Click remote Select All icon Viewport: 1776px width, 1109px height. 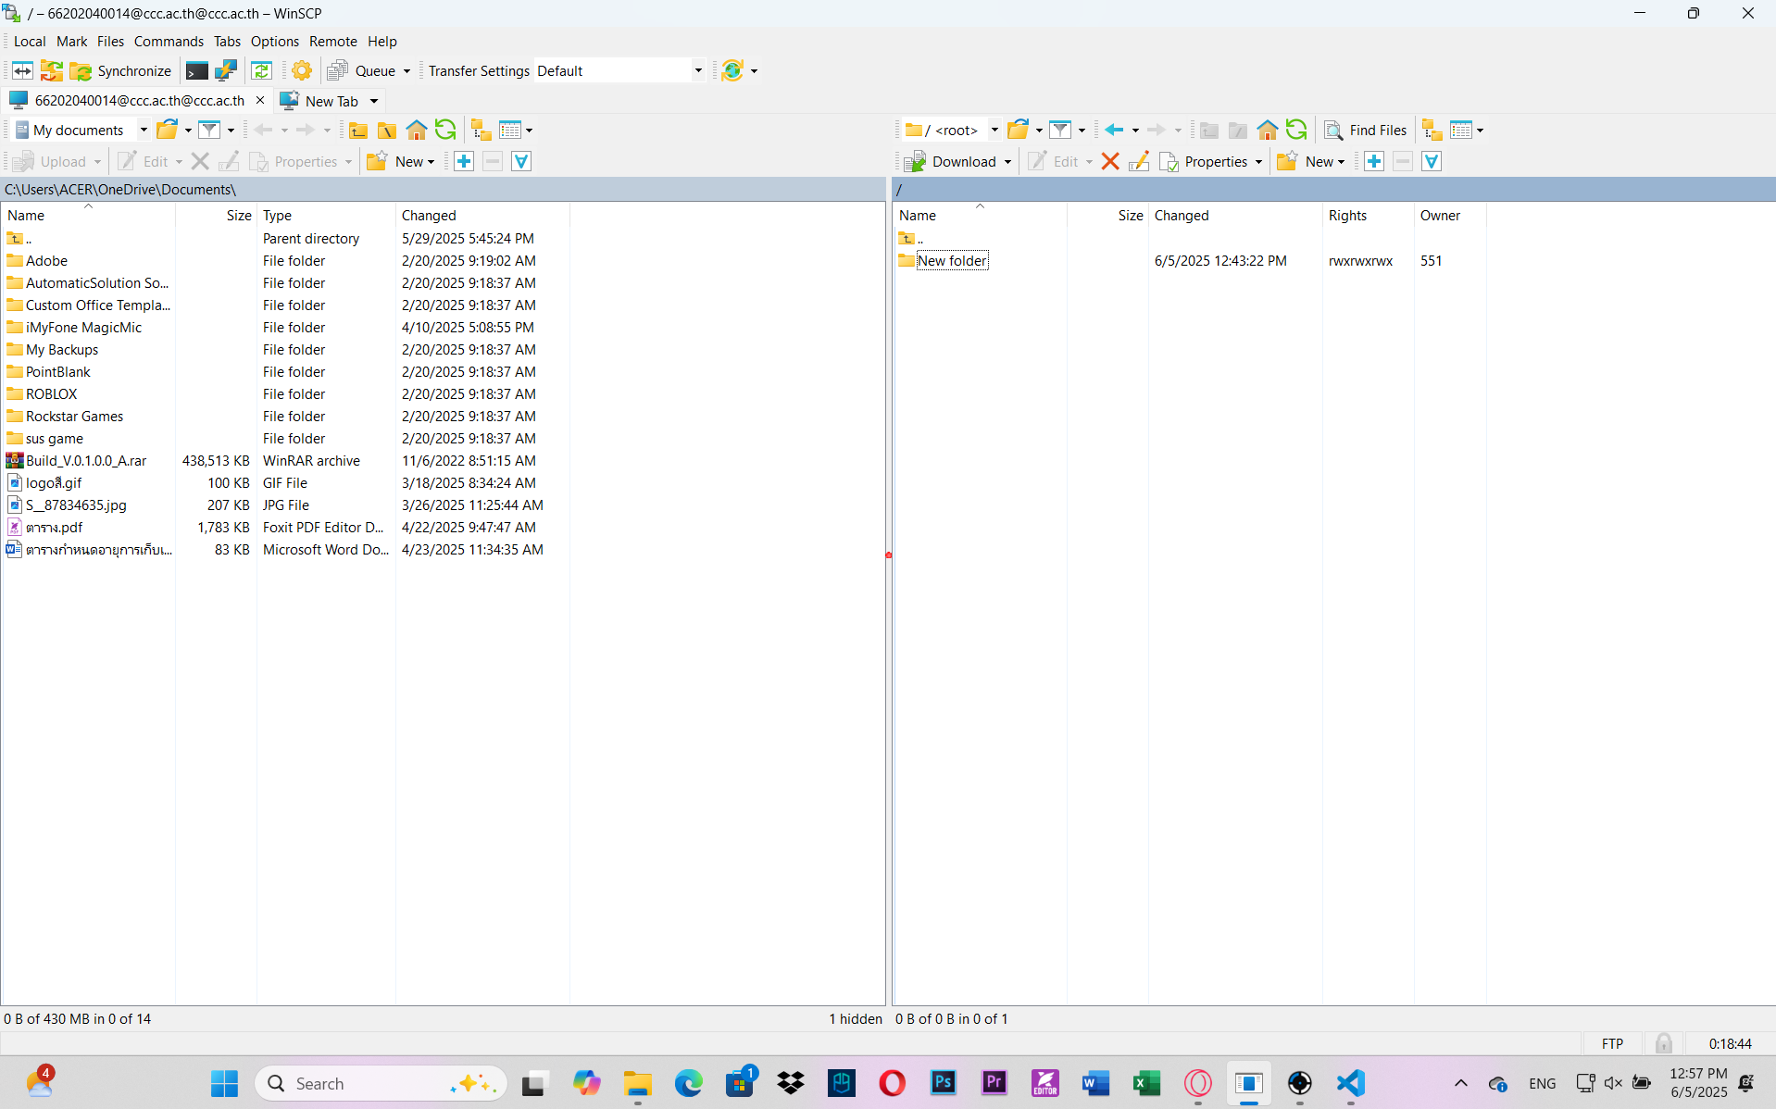(x=1432, y=161)
